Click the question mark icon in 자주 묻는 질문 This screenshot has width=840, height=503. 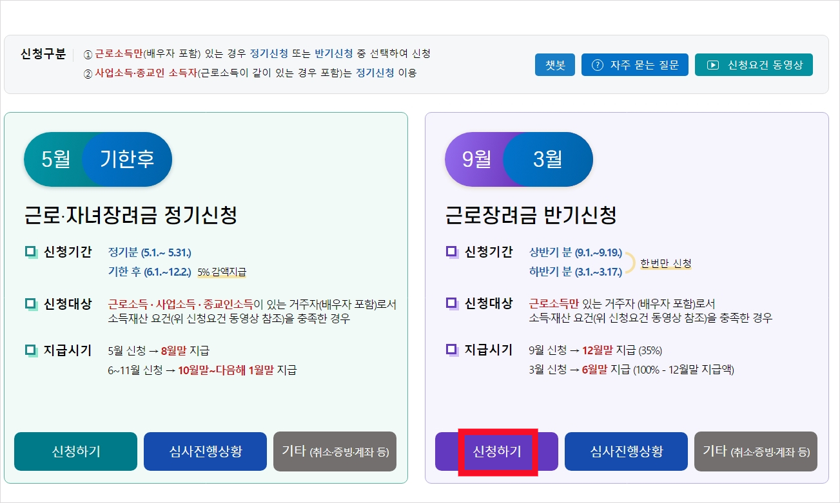click(x=597, y=65)
